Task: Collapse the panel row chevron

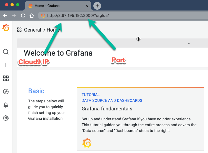Action: (x=189, y=43)
